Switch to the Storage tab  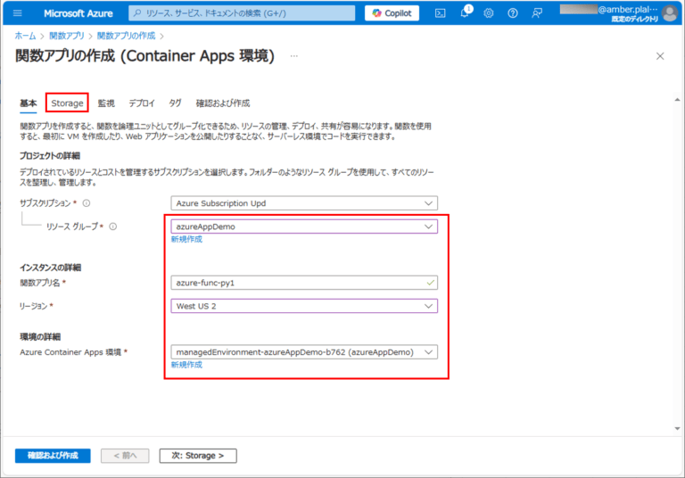[x=67, y=103]
